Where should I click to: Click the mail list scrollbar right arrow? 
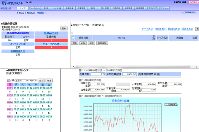(197, 67)
